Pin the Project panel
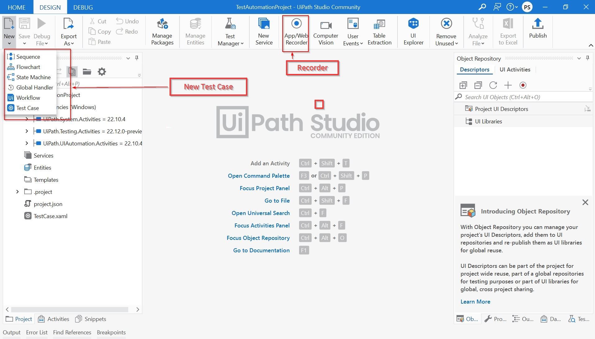 (x=137, y=58)
